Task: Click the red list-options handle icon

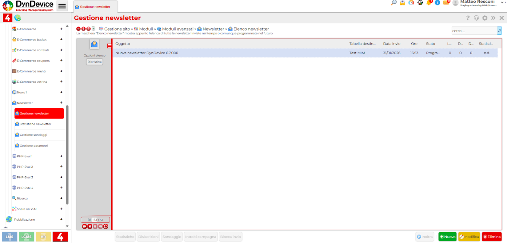Action: point(109,46)
